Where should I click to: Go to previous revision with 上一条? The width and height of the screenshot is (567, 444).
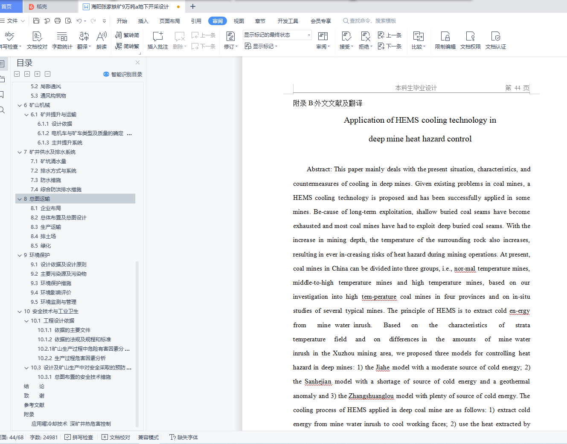coord(390,35)
